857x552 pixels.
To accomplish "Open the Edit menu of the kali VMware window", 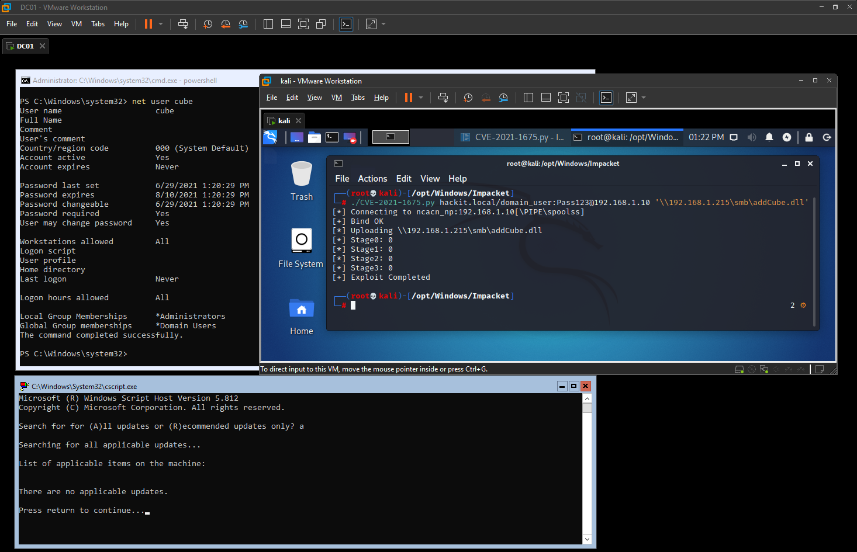I will (292, 98).
